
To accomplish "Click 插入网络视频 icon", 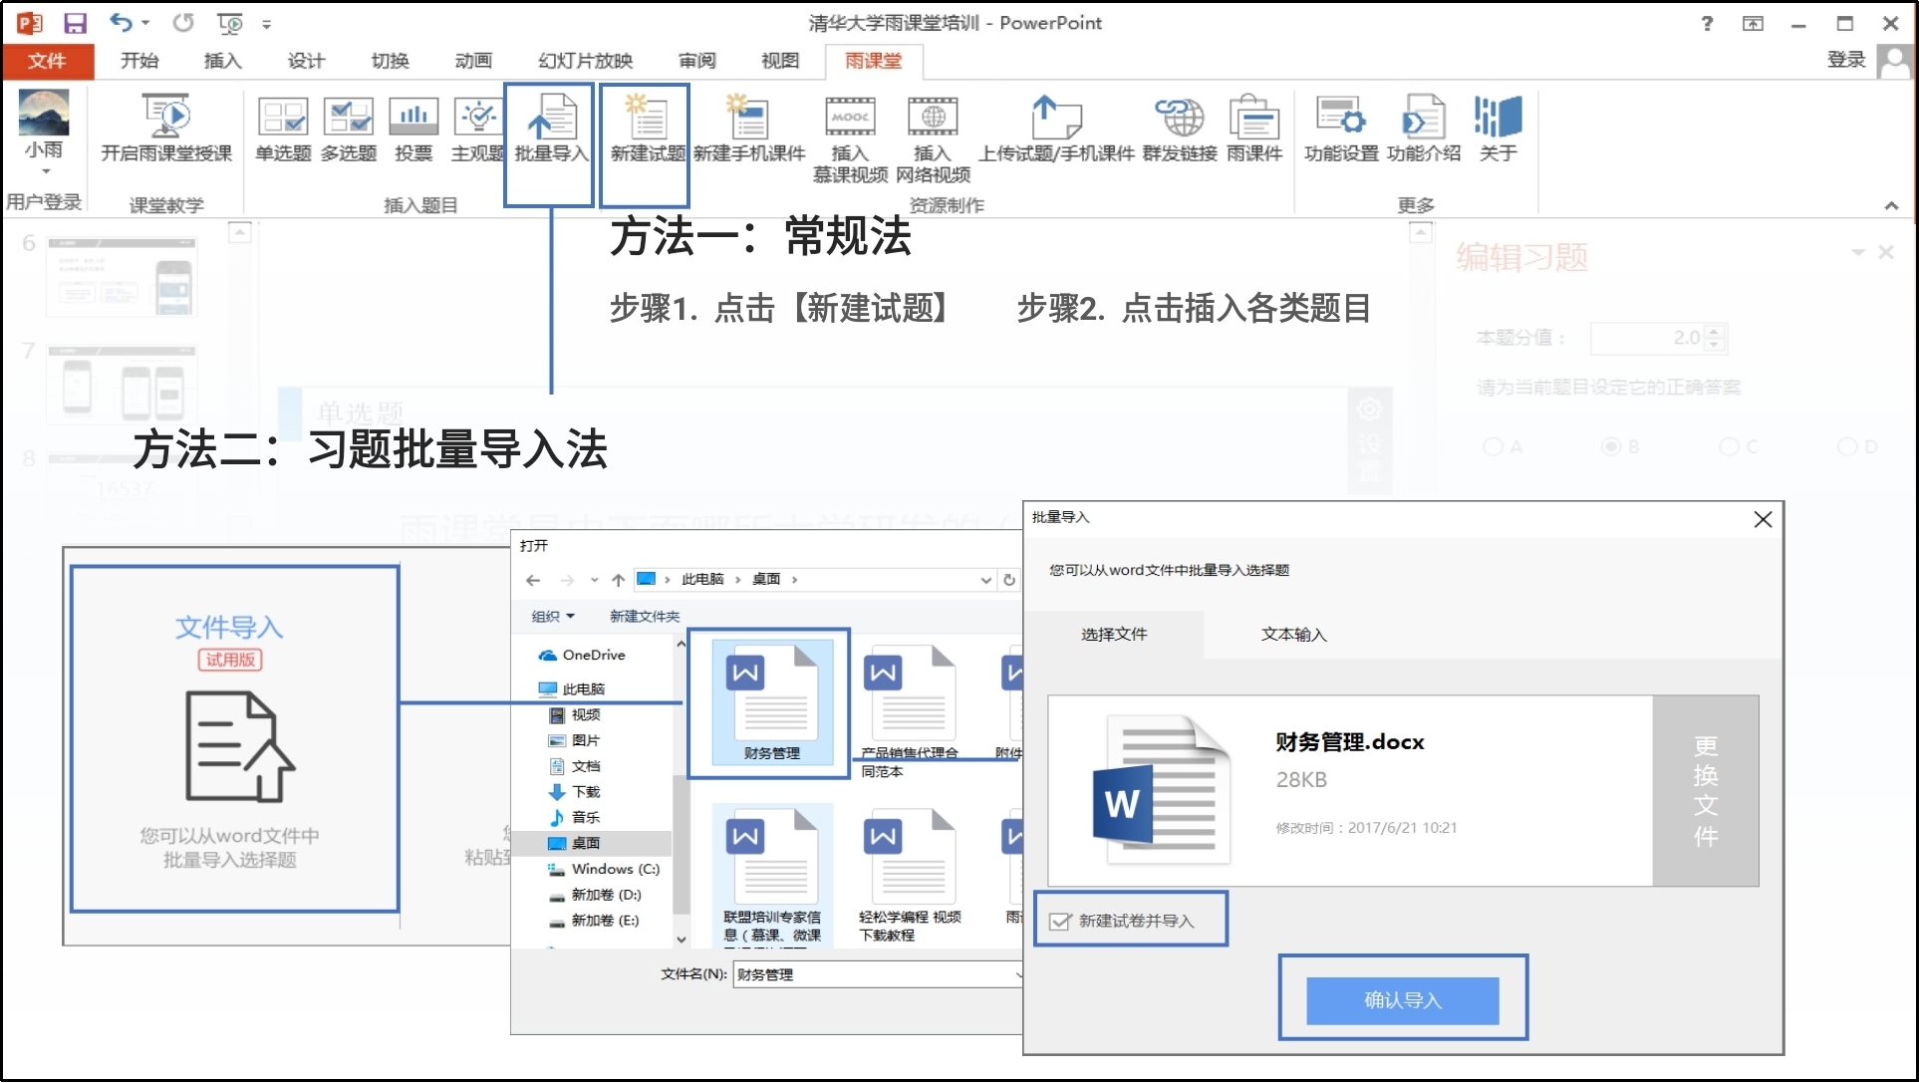I will [x=933, y=138].
